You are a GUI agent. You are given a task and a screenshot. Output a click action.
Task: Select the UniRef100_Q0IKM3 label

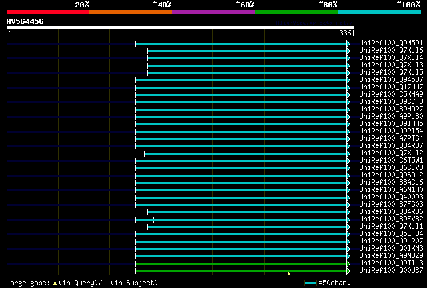point(391,249)
